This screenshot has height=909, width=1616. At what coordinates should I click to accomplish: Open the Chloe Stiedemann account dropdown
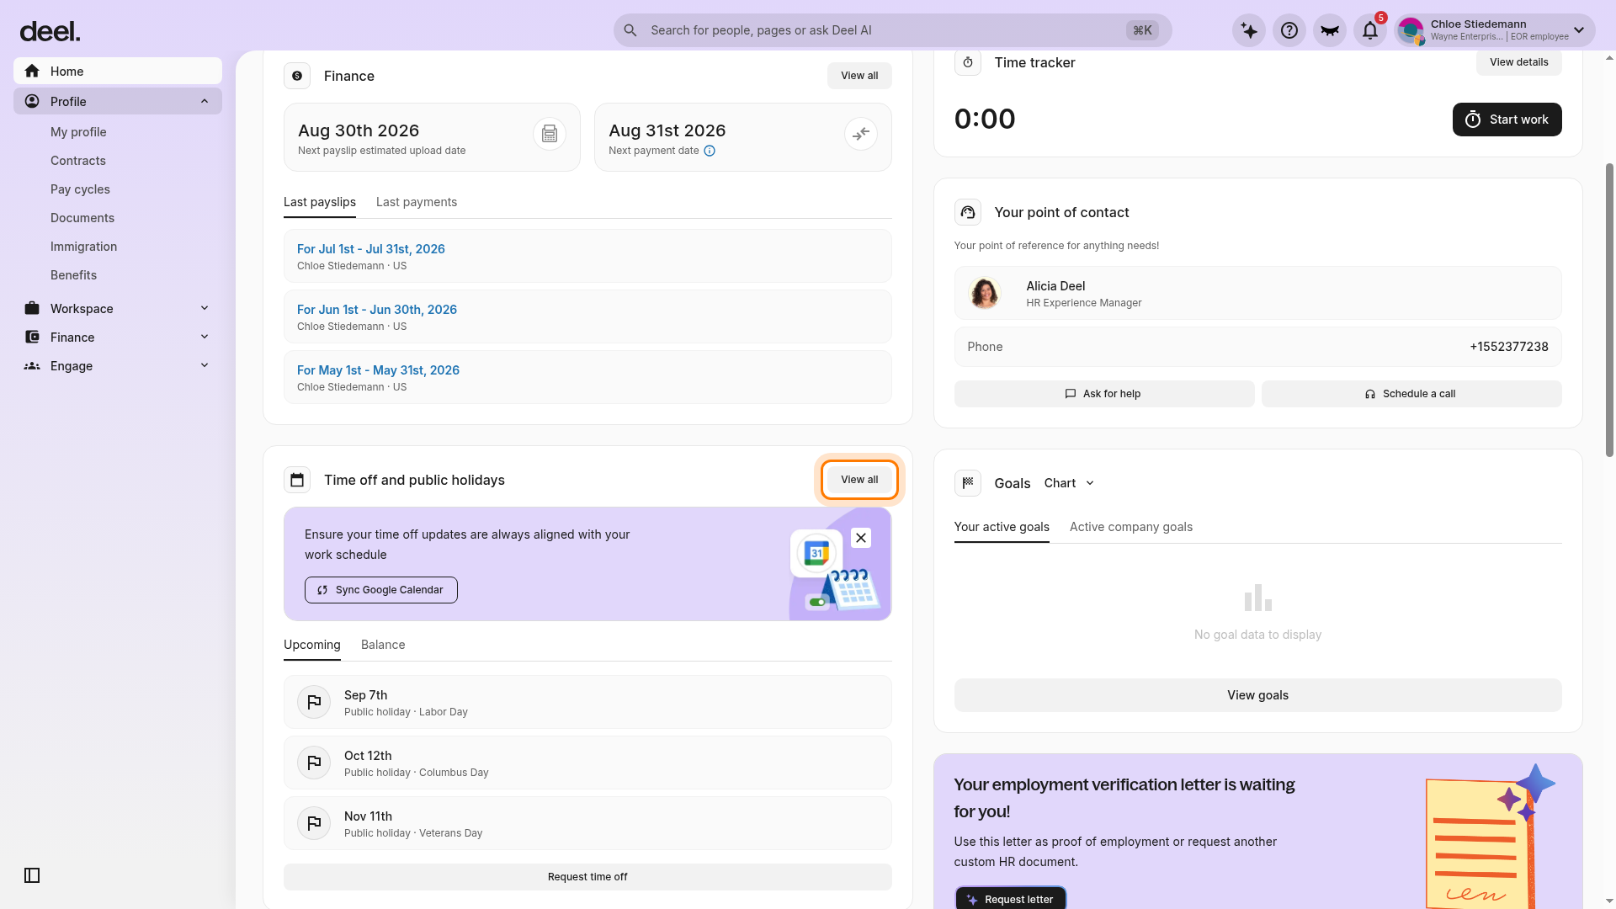tap(1495, 30)
